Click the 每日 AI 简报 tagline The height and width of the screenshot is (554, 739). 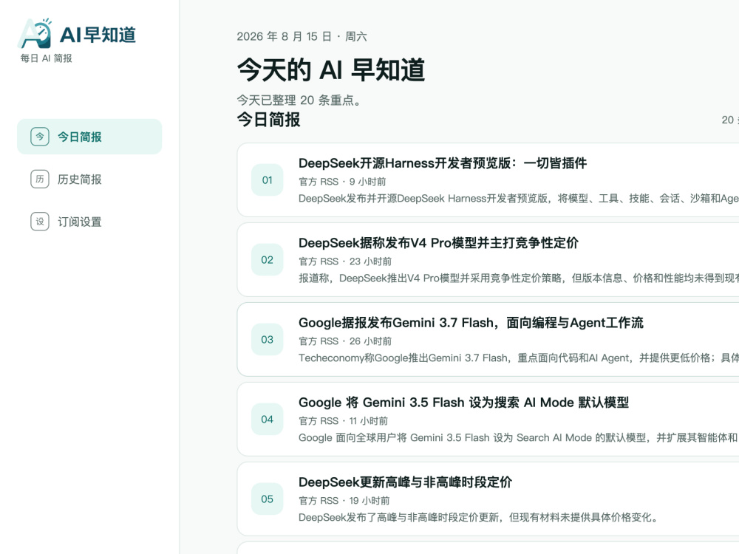[46, 58]
